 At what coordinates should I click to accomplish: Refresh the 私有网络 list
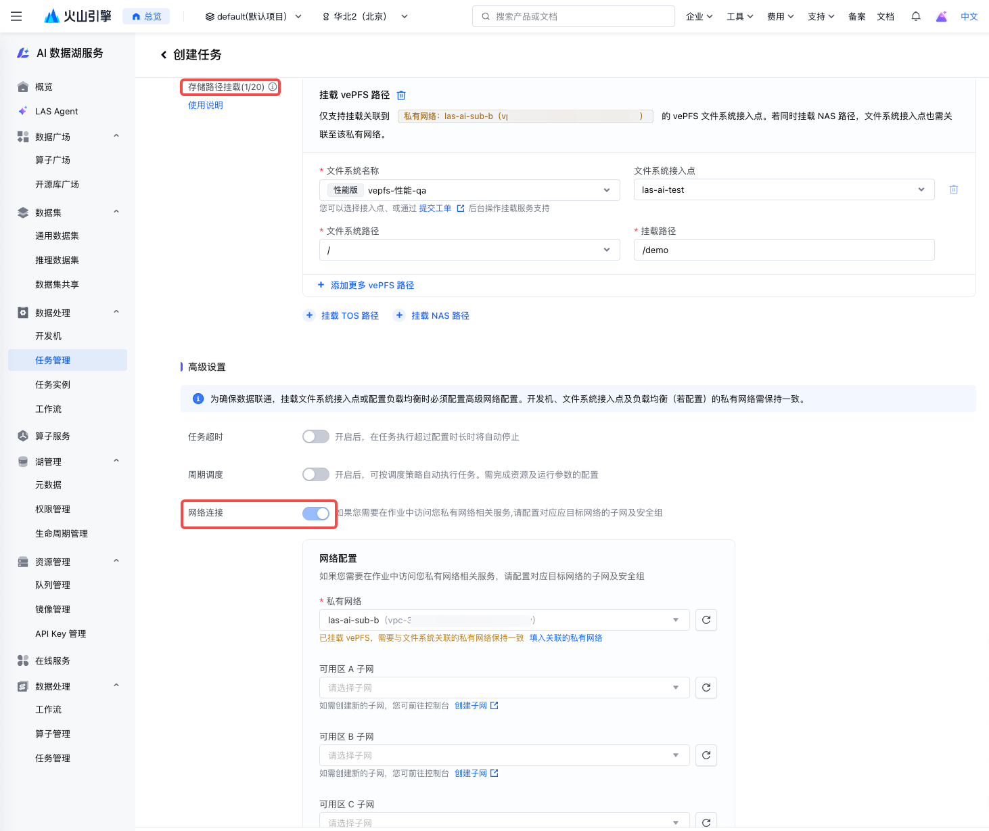706,620
